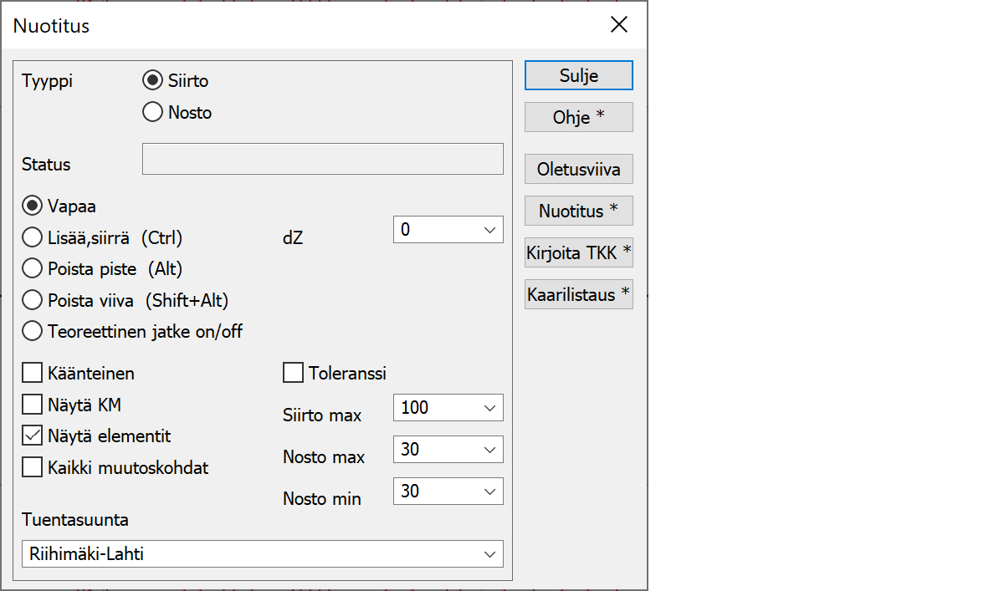Screen dimensions: 1004x591
Task: Select the Nosto type radio button
Action: 152,112
